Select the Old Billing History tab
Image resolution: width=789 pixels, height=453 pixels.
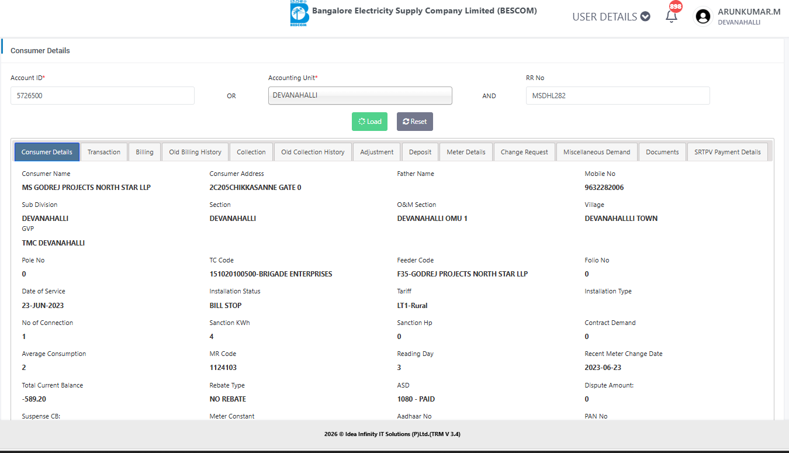[195, 152]
